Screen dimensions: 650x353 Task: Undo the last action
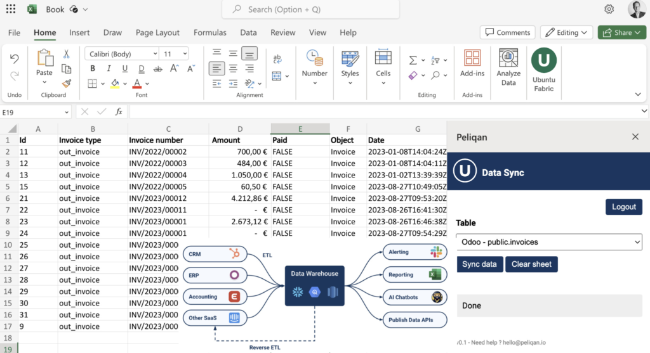click(x=15, y=59)
